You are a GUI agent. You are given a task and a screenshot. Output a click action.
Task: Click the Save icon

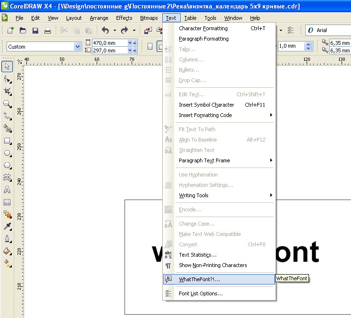[35, 30]
